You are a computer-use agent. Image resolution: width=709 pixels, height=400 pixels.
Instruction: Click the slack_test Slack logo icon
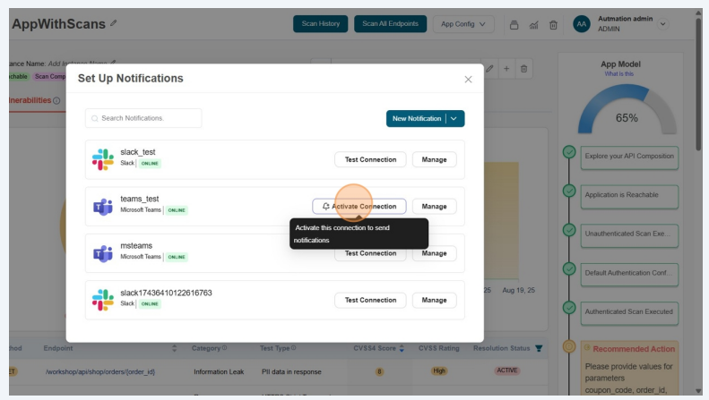102,159
